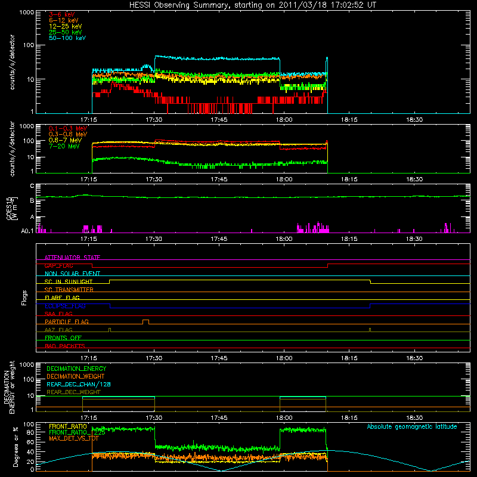The image size is (477, 477).
Task: Select the MAX_DET_VS_TOT legend label
Action: 73,438
